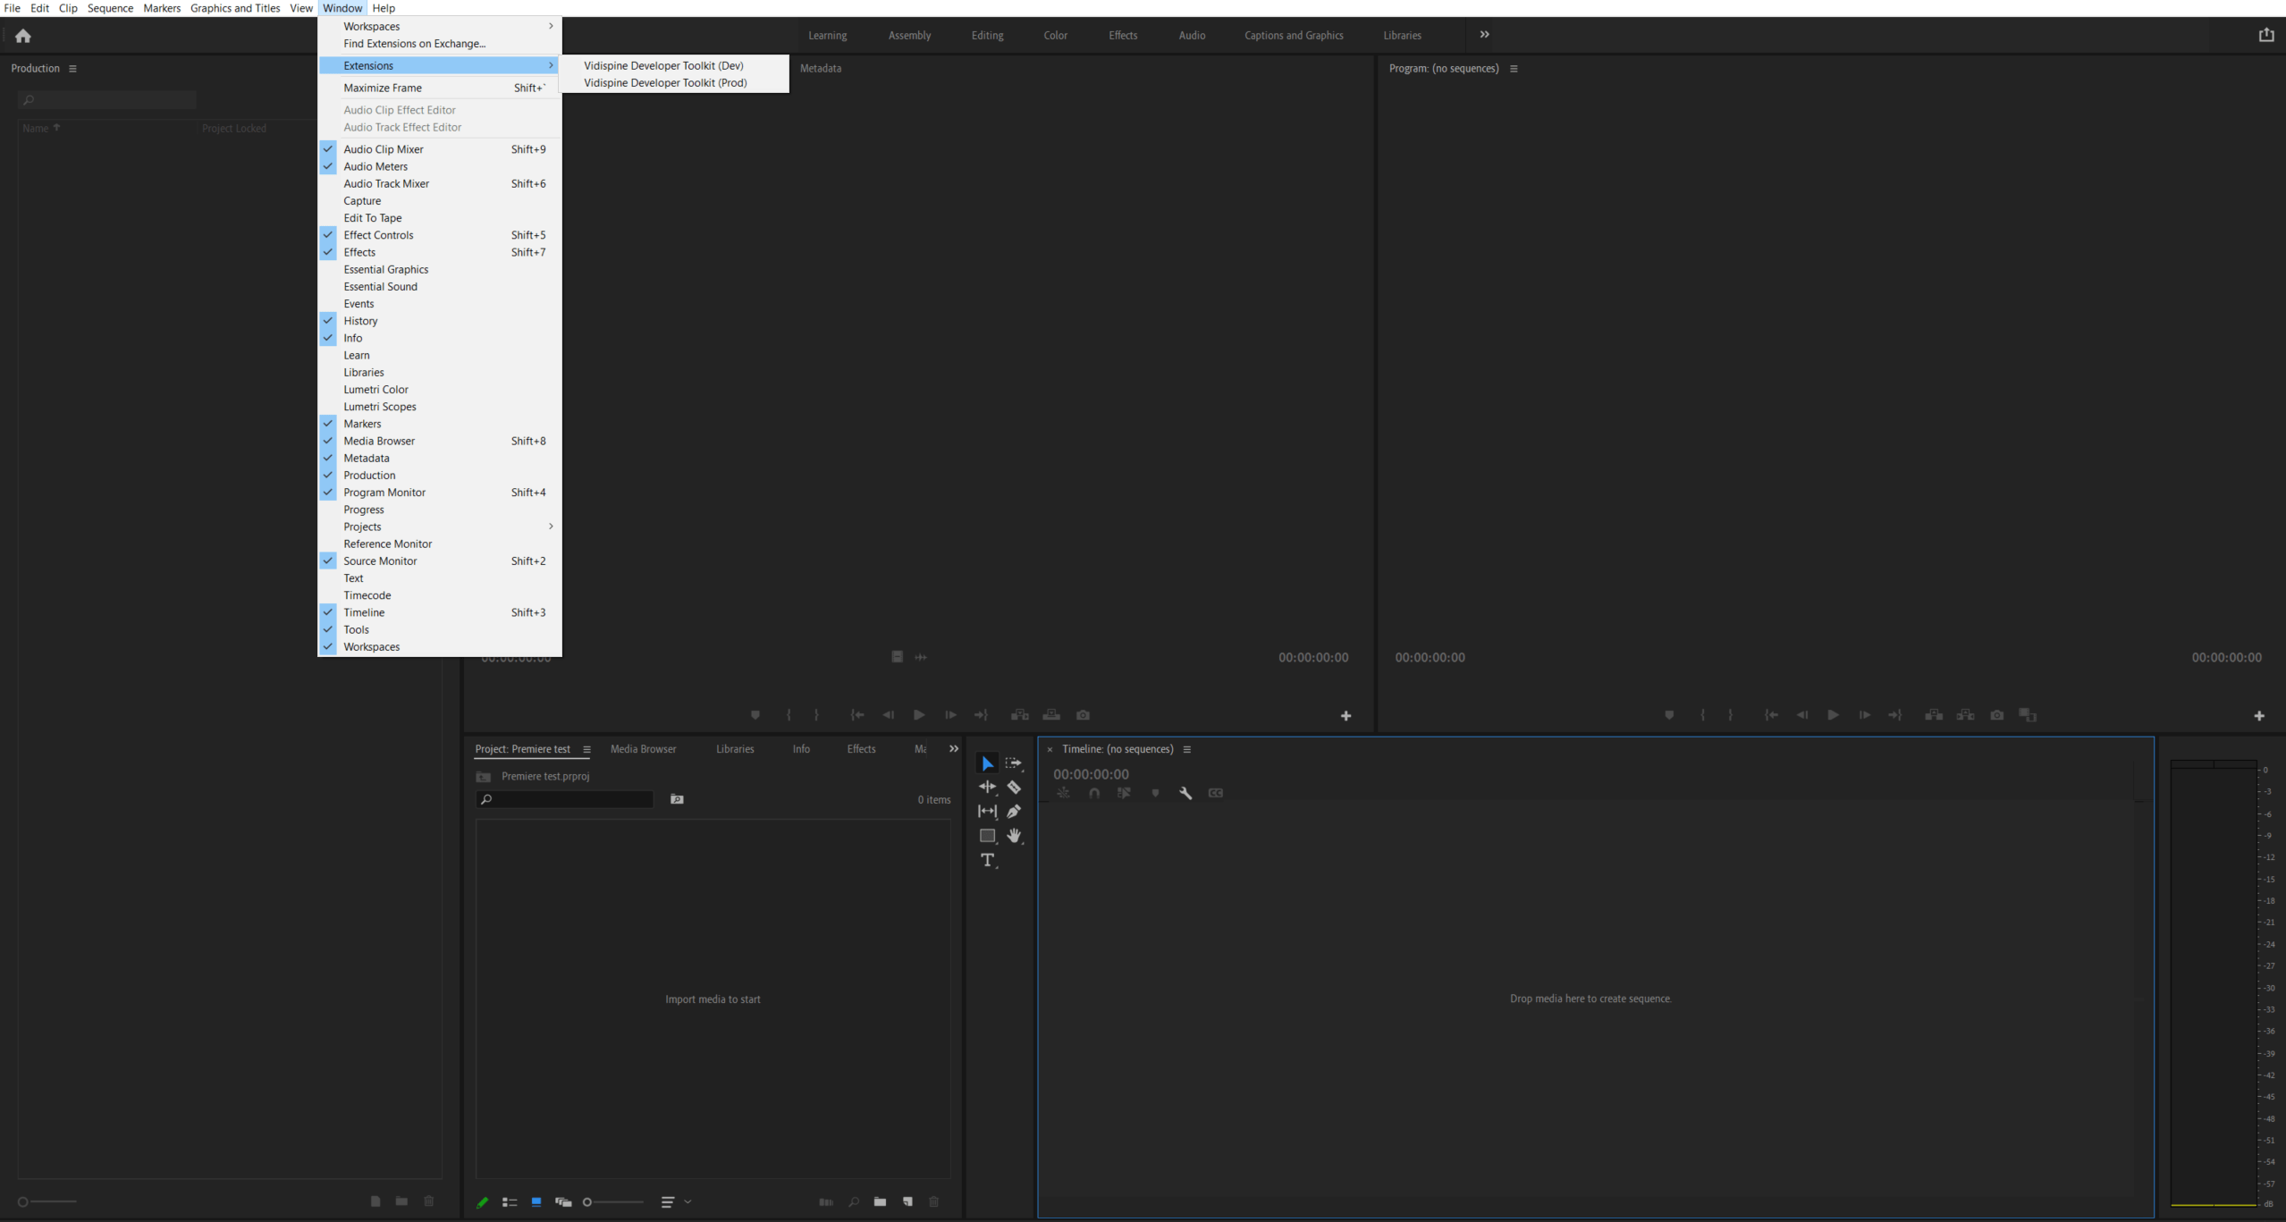Click the Quick Export share icon
The width and height of the screenshot is (2286, 1222).
(2265, 35)
